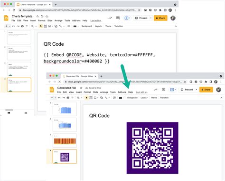Open Insert menu in Charts Template window
Screen dimensions: 225x181
tap(33, 20)
